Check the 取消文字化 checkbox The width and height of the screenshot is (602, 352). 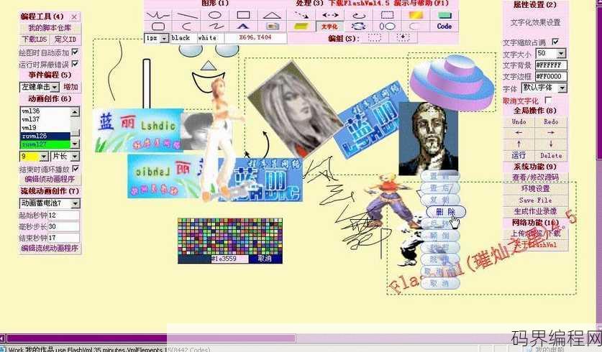coord(548,100)
